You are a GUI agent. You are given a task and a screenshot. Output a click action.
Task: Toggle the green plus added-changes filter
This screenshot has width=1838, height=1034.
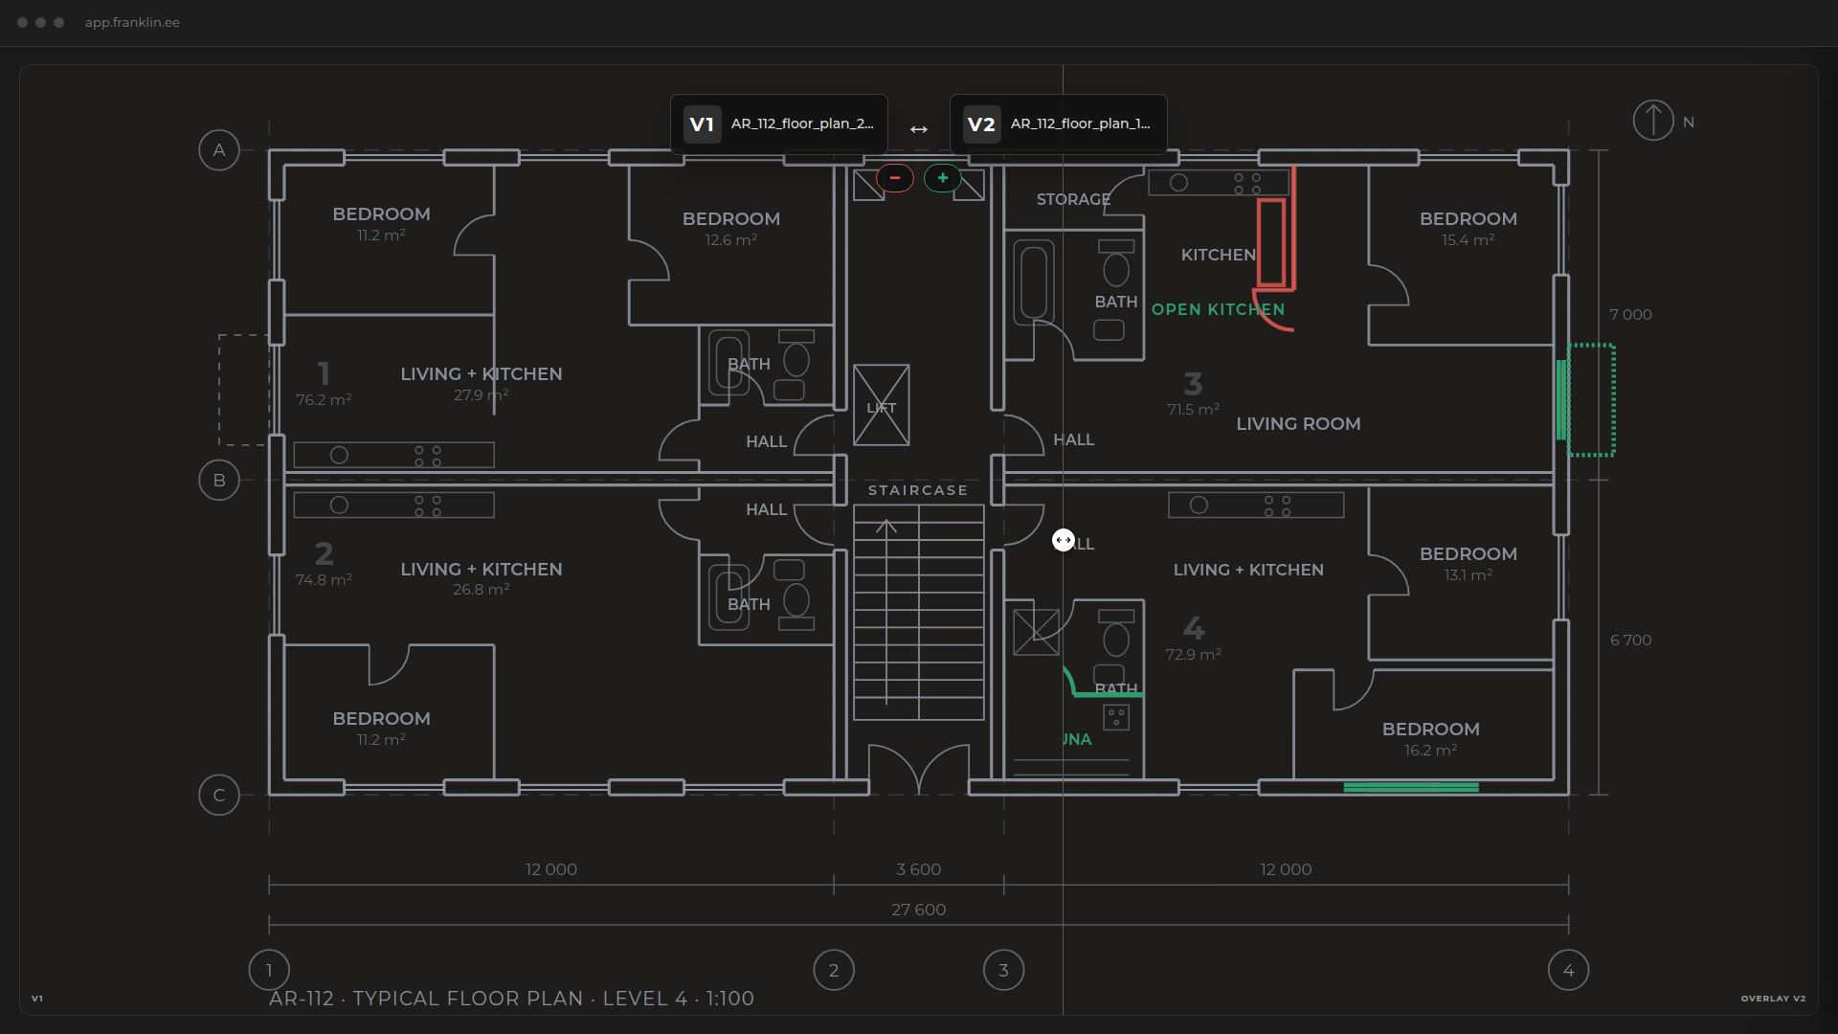[x=943, y=178]
